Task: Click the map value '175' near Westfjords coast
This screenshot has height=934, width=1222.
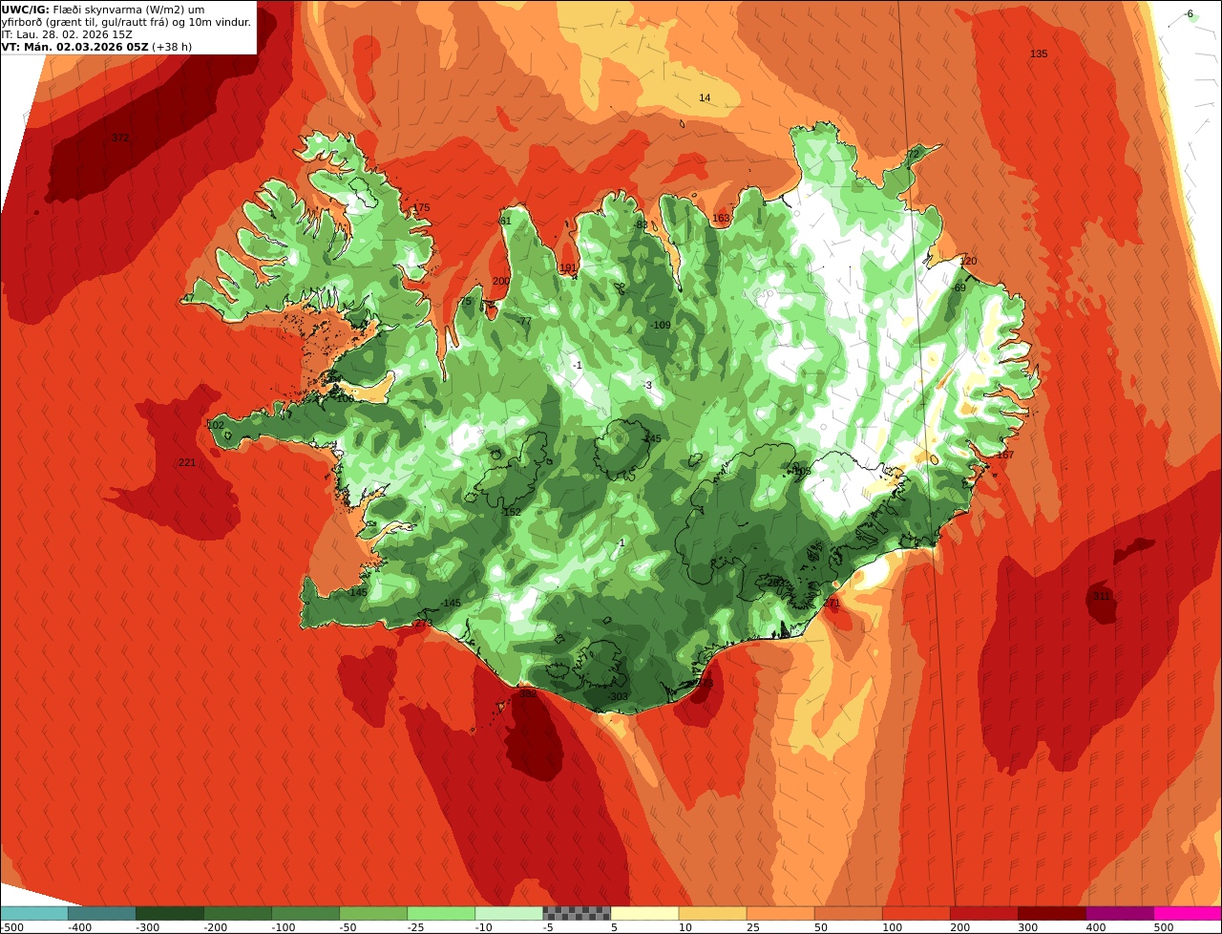Action: point(421,208)
